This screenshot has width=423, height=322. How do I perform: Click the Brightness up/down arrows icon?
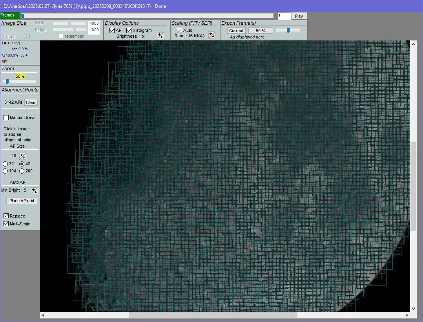click(x=160, y=35)
